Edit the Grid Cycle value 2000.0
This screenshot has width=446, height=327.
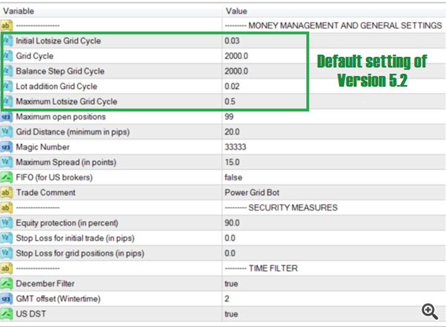pos(236,56)
